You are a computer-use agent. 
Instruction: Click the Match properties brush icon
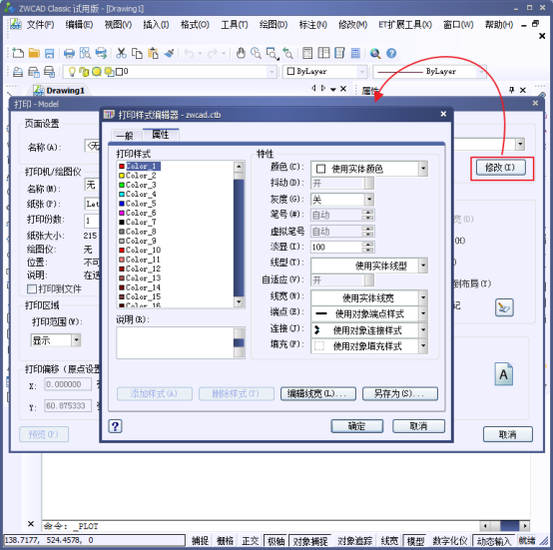(x=169, y=53)
